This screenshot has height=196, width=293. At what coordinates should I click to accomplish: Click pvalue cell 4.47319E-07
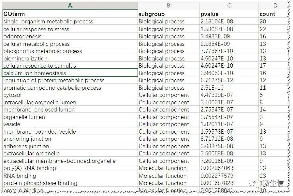coord(229,95)
